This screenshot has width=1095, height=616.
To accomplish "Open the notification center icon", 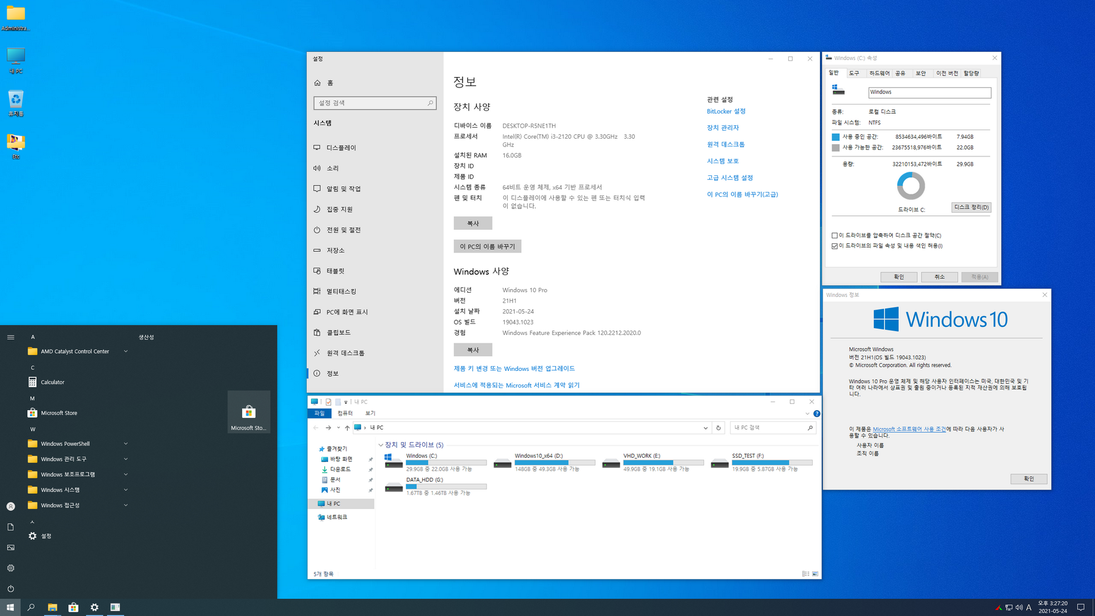I will tap(1080, 607).
